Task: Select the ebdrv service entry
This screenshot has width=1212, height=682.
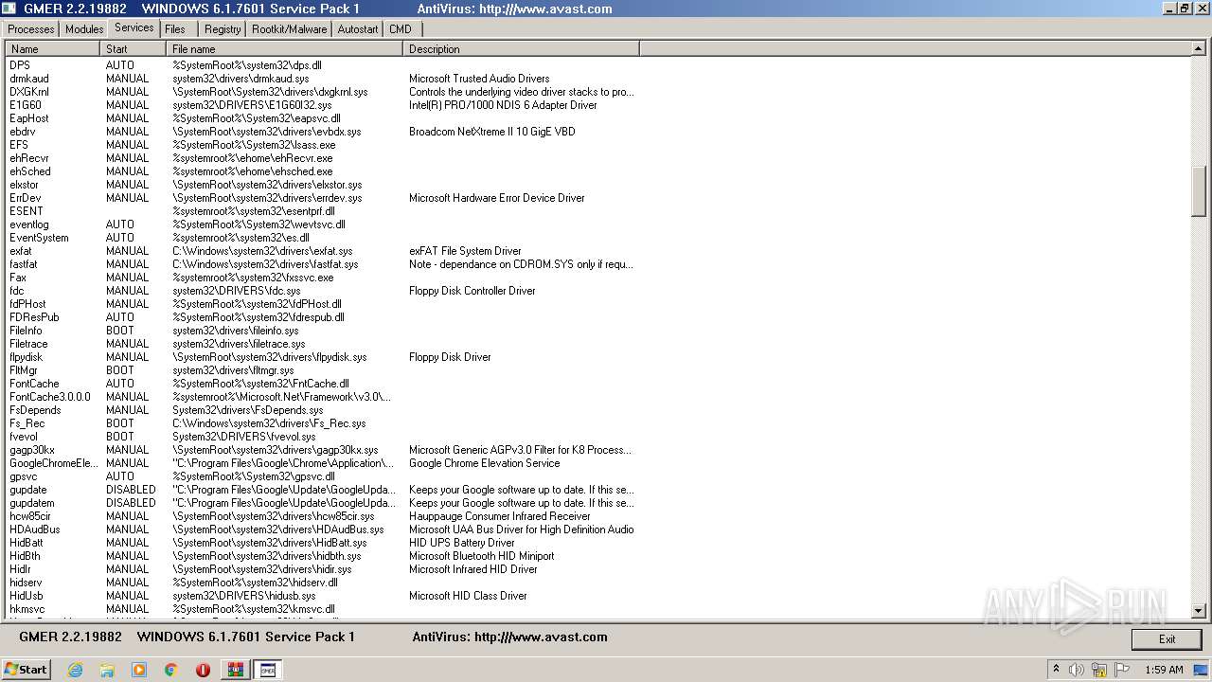Action: 322,132
